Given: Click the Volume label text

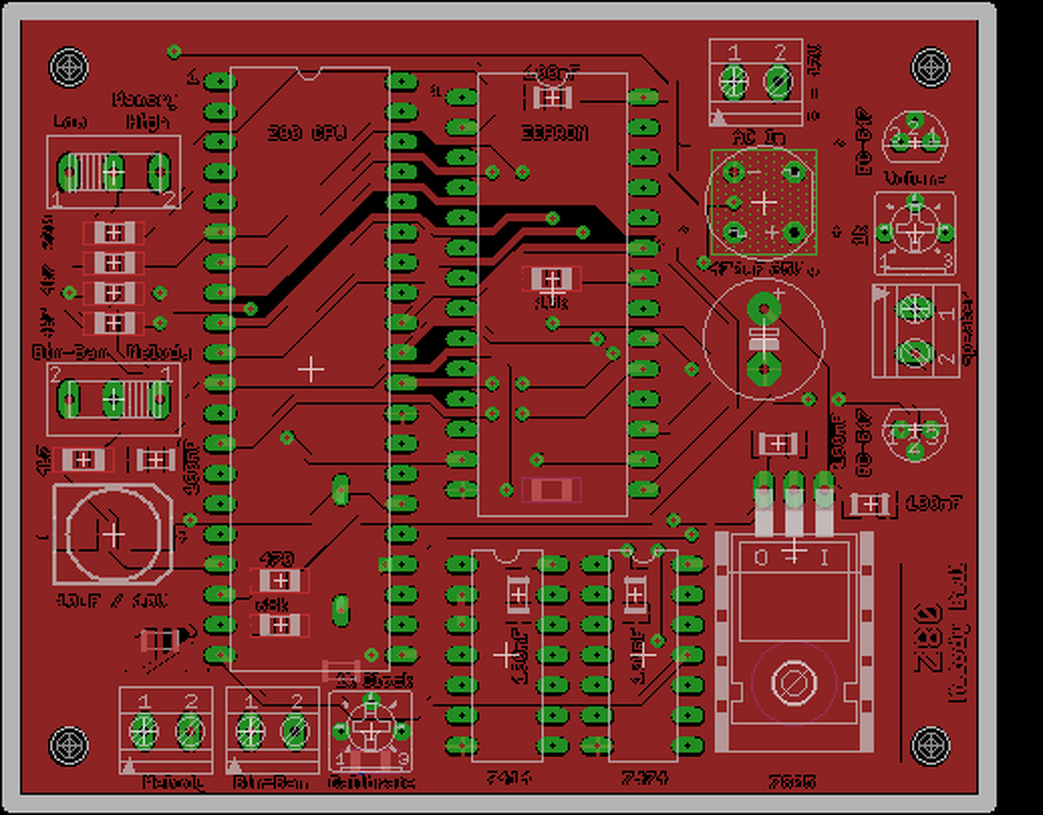Looking at the screenshot, I should point(915,178).
